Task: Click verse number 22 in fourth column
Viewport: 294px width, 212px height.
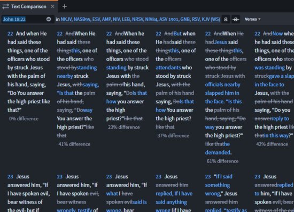Action: point(158,34)
